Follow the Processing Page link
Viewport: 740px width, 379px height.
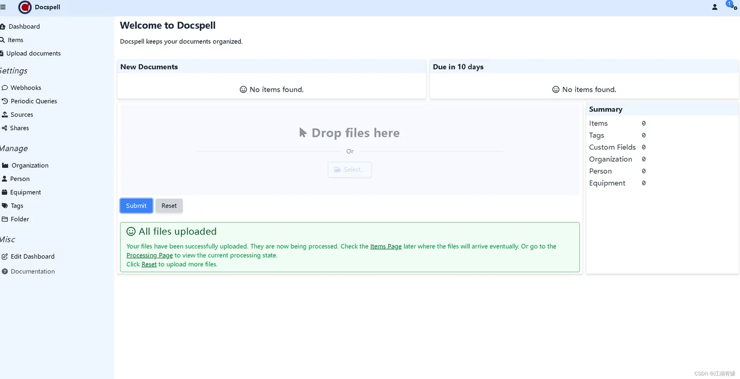click(x=150, y=255)
